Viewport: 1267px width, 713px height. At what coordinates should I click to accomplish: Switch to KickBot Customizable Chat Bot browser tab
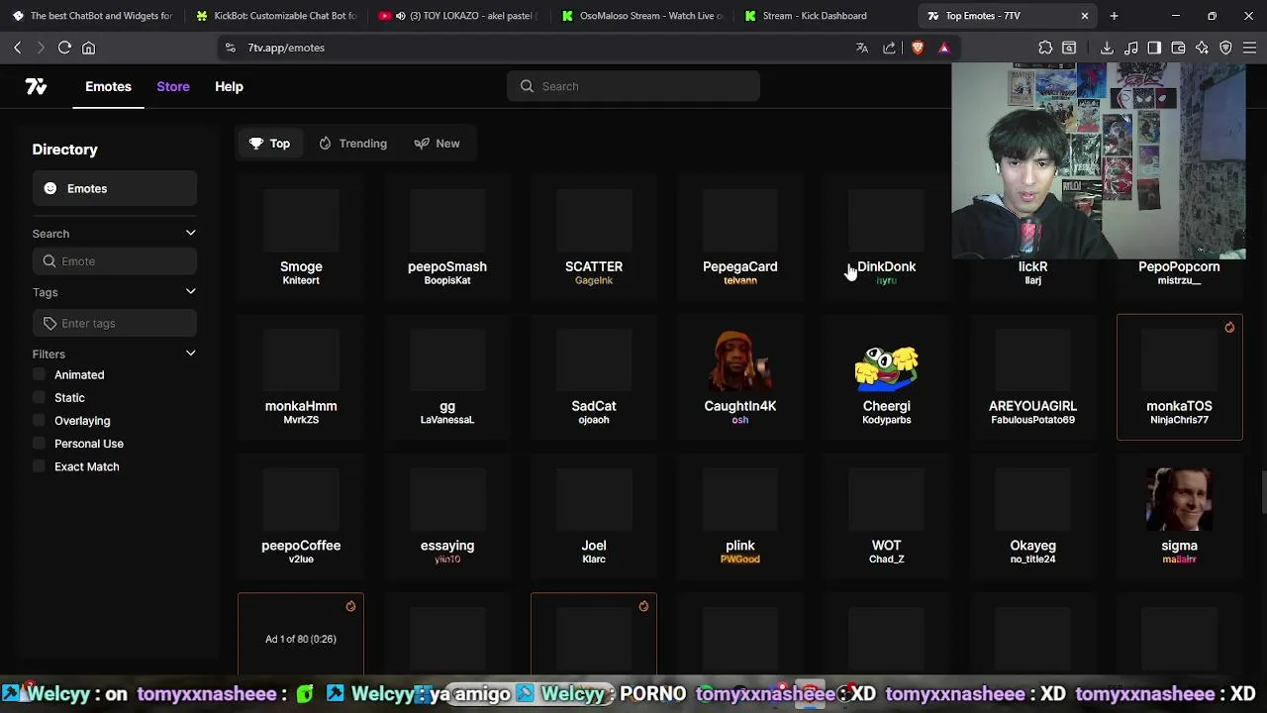[275, 16]
